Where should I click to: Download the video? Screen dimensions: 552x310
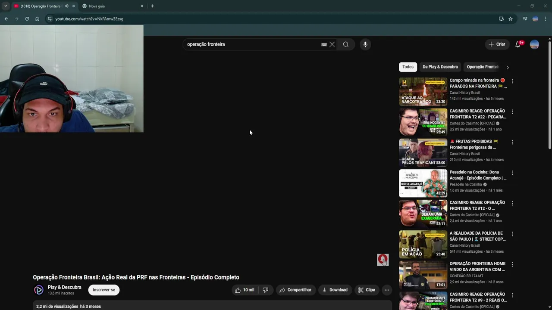coord(335,290)
